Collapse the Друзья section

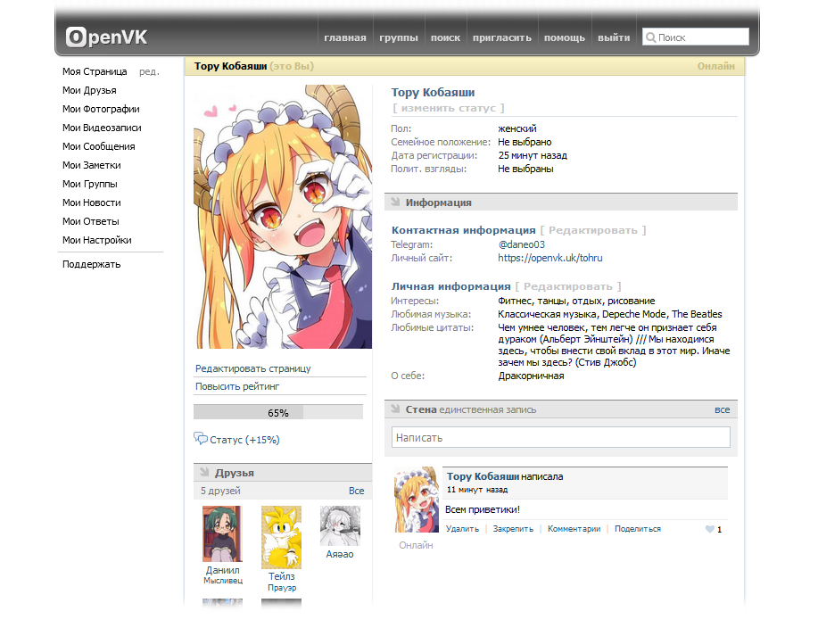[x=204, y=473]
